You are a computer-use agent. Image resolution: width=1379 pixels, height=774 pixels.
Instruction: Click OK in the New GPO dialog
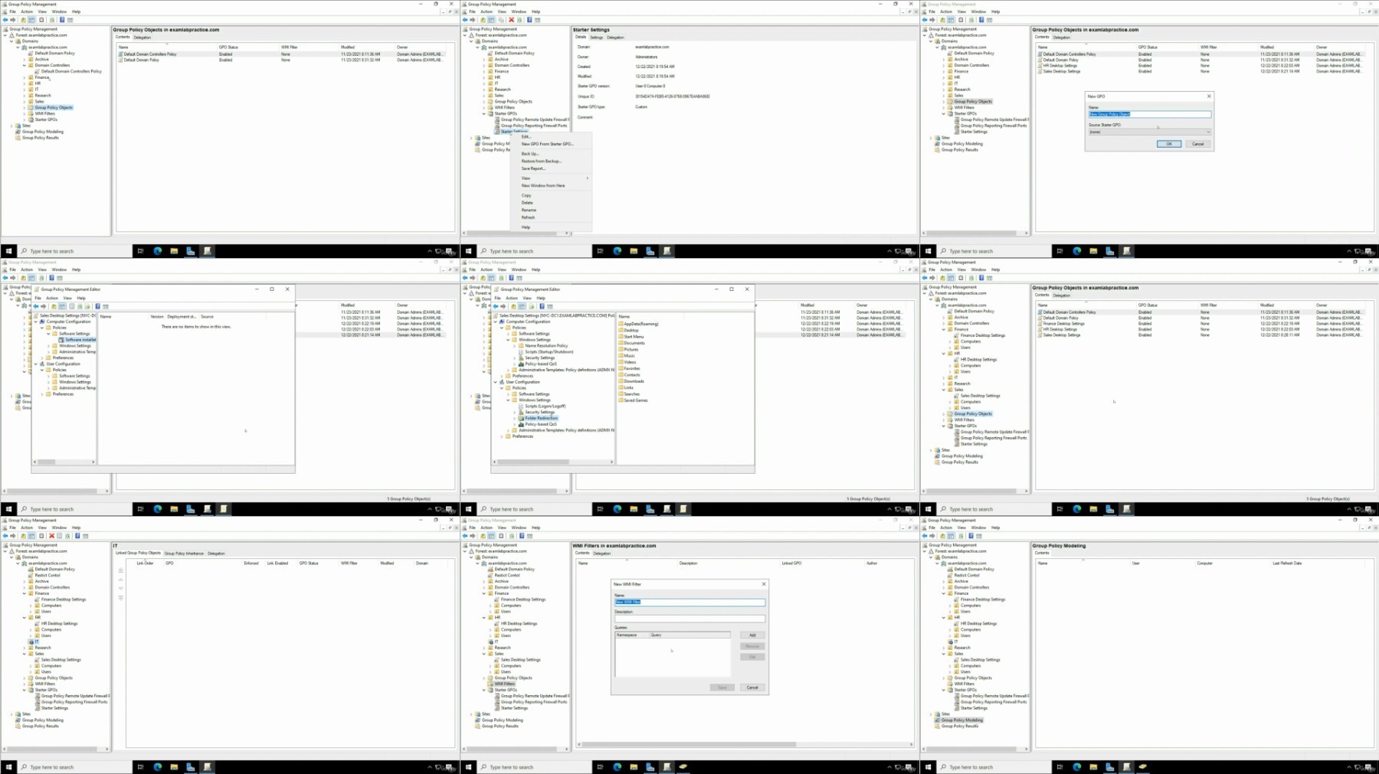[x=1168, y=144]
